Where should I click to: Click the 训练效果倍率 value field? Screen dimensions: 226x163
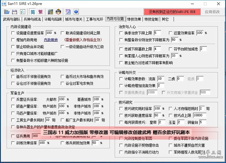tap(42, 143)
